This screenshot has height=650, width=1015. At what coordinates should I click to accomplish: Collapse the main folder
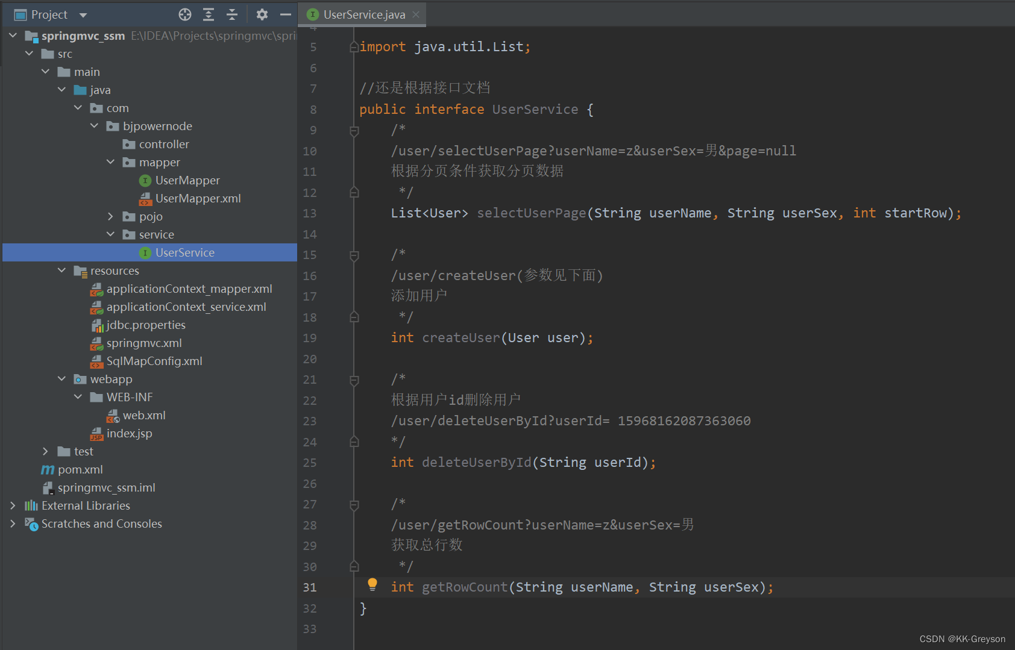tap(45, 72)
